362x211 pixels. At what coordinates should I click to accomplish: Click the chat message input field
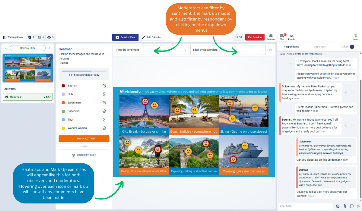point(305,206)
